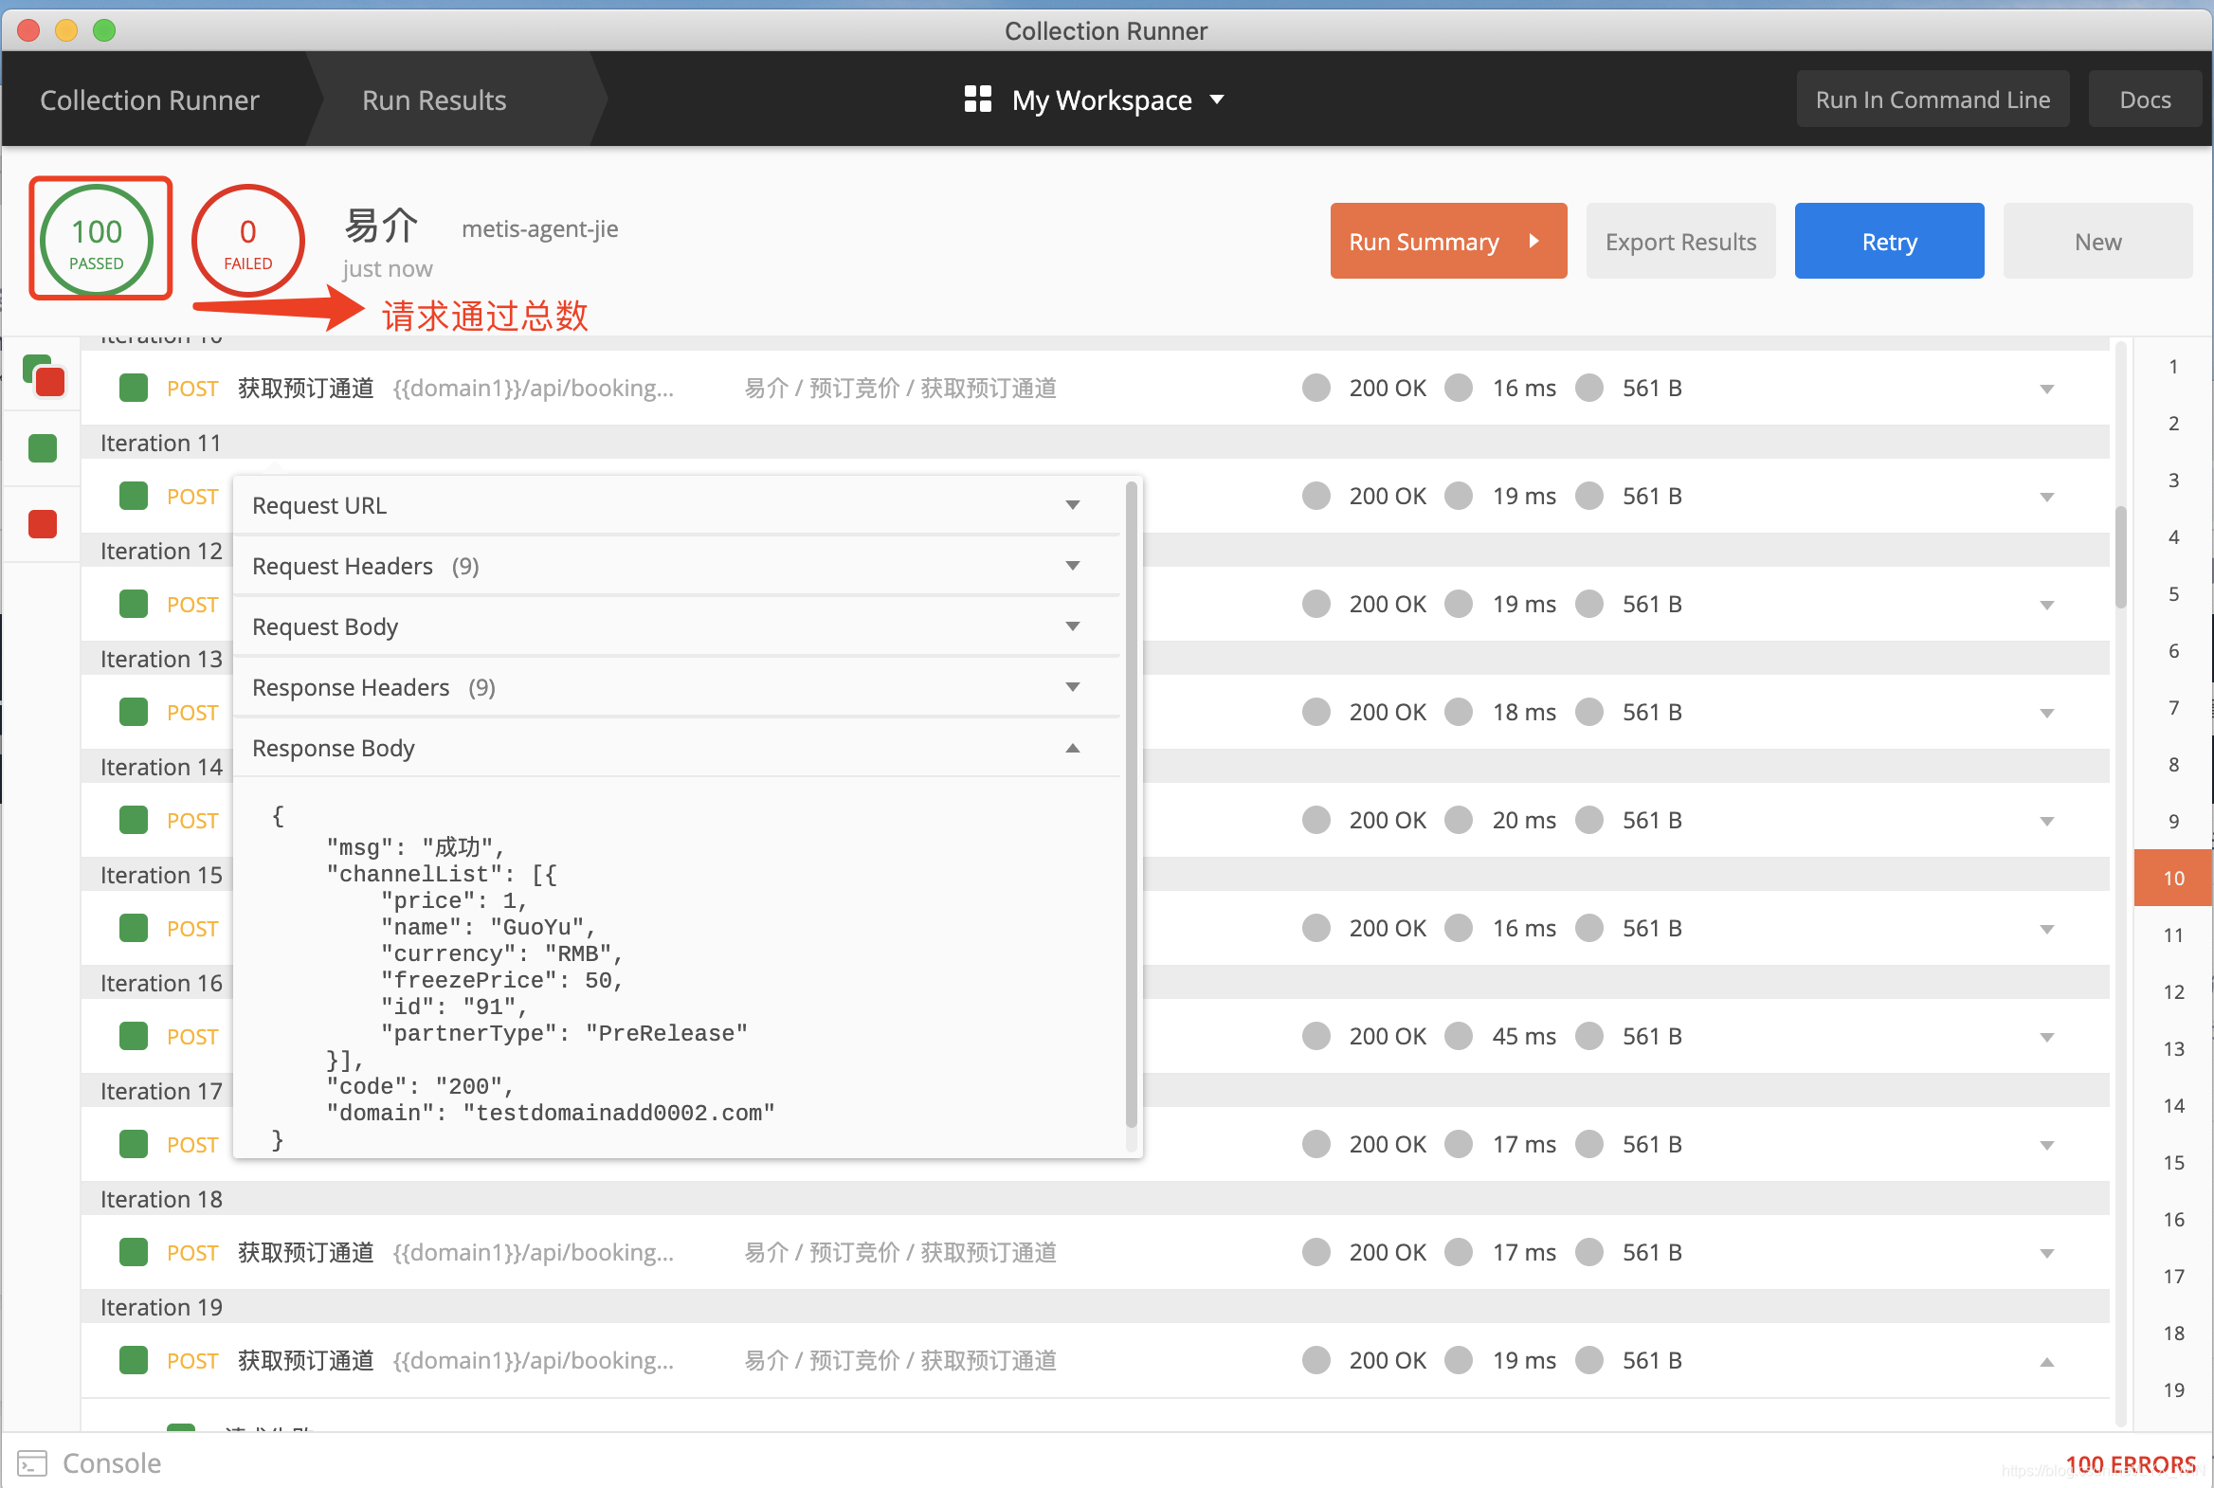
Task: Click the My Workspace grid icon
Action: coord(976,99)
